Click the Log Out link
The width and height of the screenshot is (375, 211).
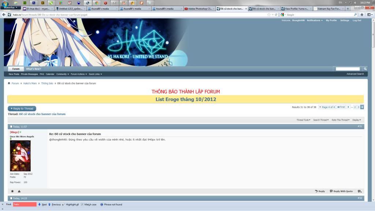coord(357,21)
